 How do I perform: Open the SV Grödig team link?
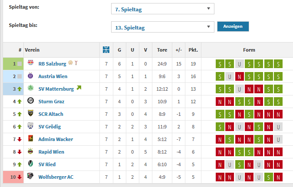point(49,127)
